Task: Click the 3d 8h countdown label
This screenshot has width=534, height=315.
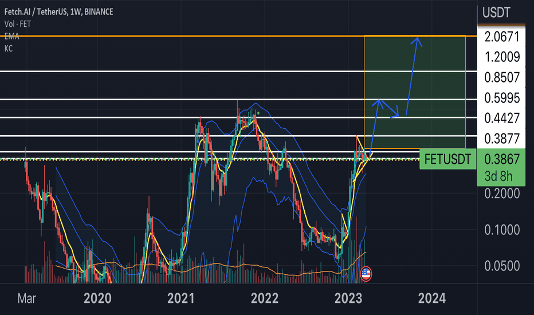Action: 498,176
